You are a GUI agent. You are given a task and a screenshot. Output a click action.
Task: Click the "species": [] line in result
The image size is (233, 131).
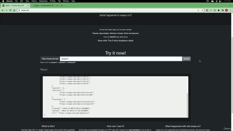point(58,88)
